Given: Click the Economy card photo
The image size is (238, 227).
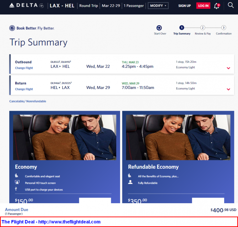Looking at the screenshot, I should point(65,137).
